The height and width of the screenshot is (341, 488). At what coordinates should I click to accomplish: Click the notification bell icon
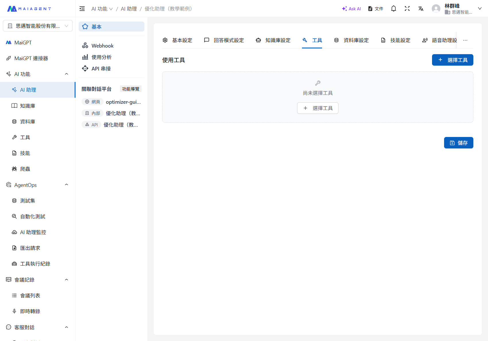[x=394, y=9]
